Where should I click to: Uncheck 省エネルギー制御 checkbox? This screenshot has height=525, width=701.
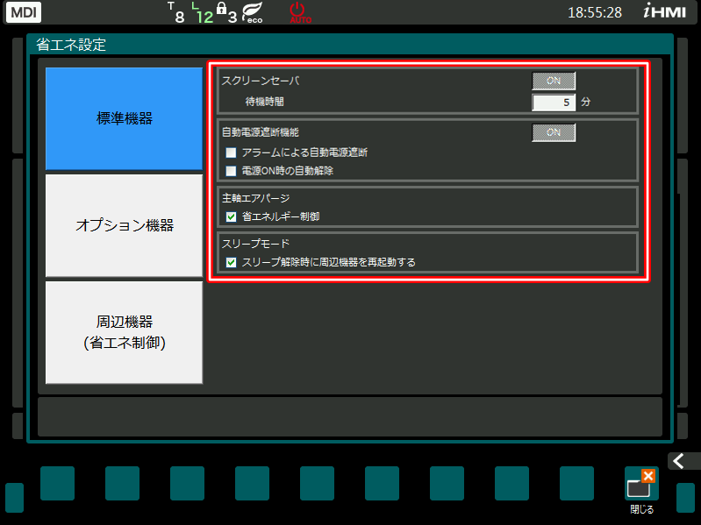(x=231, y=217)
